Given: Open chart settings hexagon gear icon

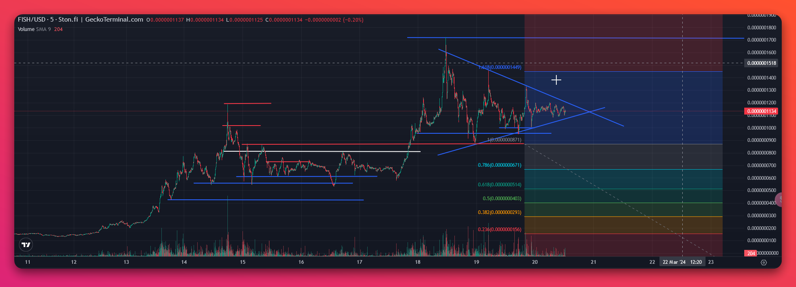Looking at the screenshot, I should (x=763, y=263).
